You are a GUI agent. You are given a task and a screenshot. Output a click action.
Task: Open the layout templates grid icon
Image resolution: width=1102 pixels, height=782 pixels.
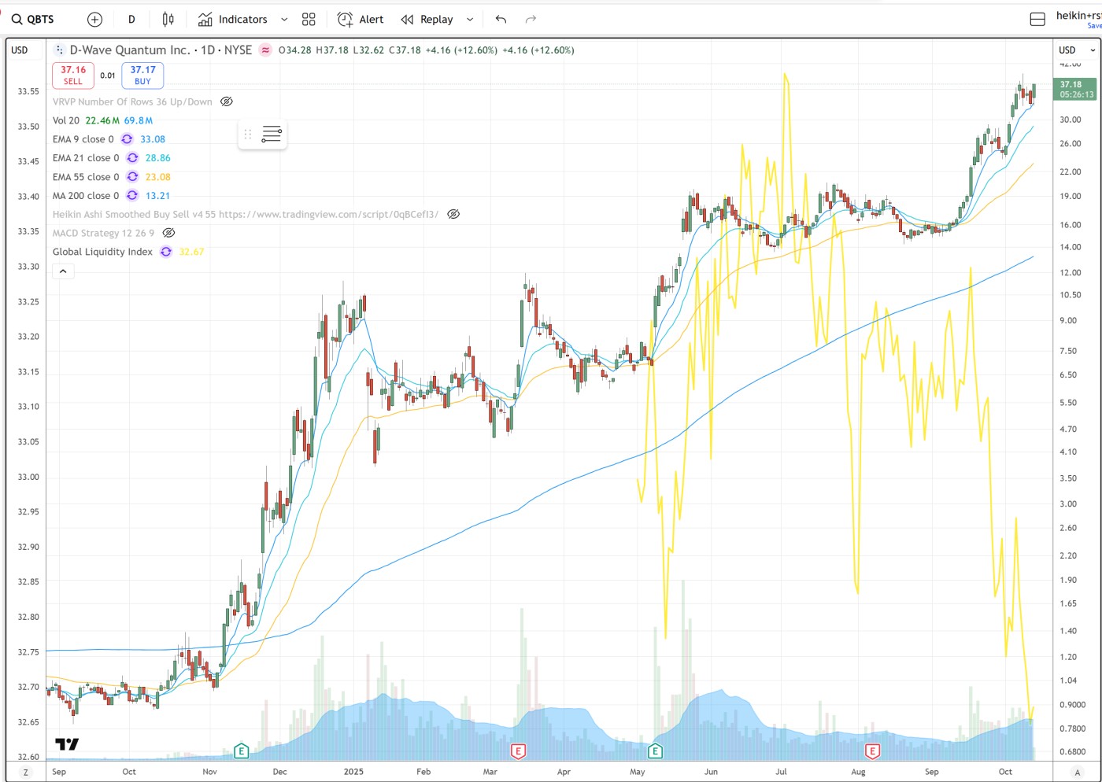coord(309,20)
